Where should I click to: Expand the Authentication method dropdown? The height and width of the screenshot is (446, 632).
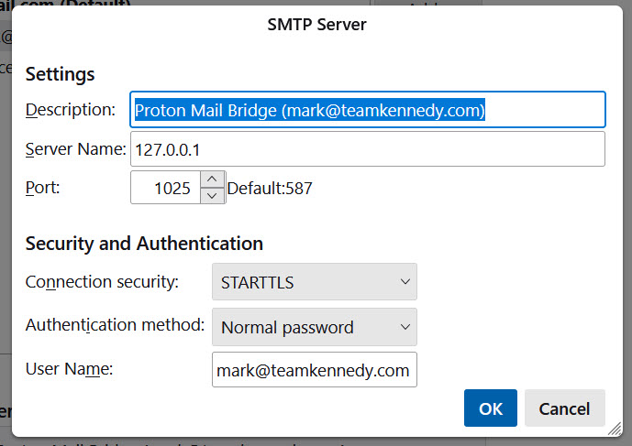(314, 327)
